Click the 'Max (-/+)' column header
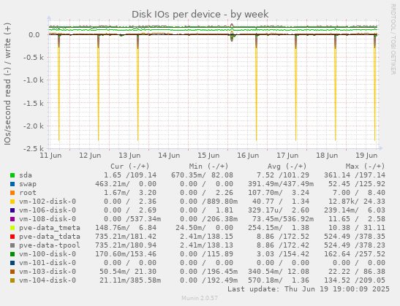This screenshot has height=306, width=400. (366, 167)
